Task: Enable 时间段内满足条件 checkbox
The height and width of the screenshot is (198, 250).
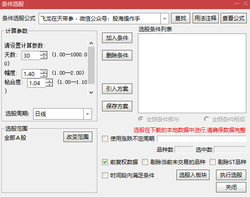Action: 105,176
